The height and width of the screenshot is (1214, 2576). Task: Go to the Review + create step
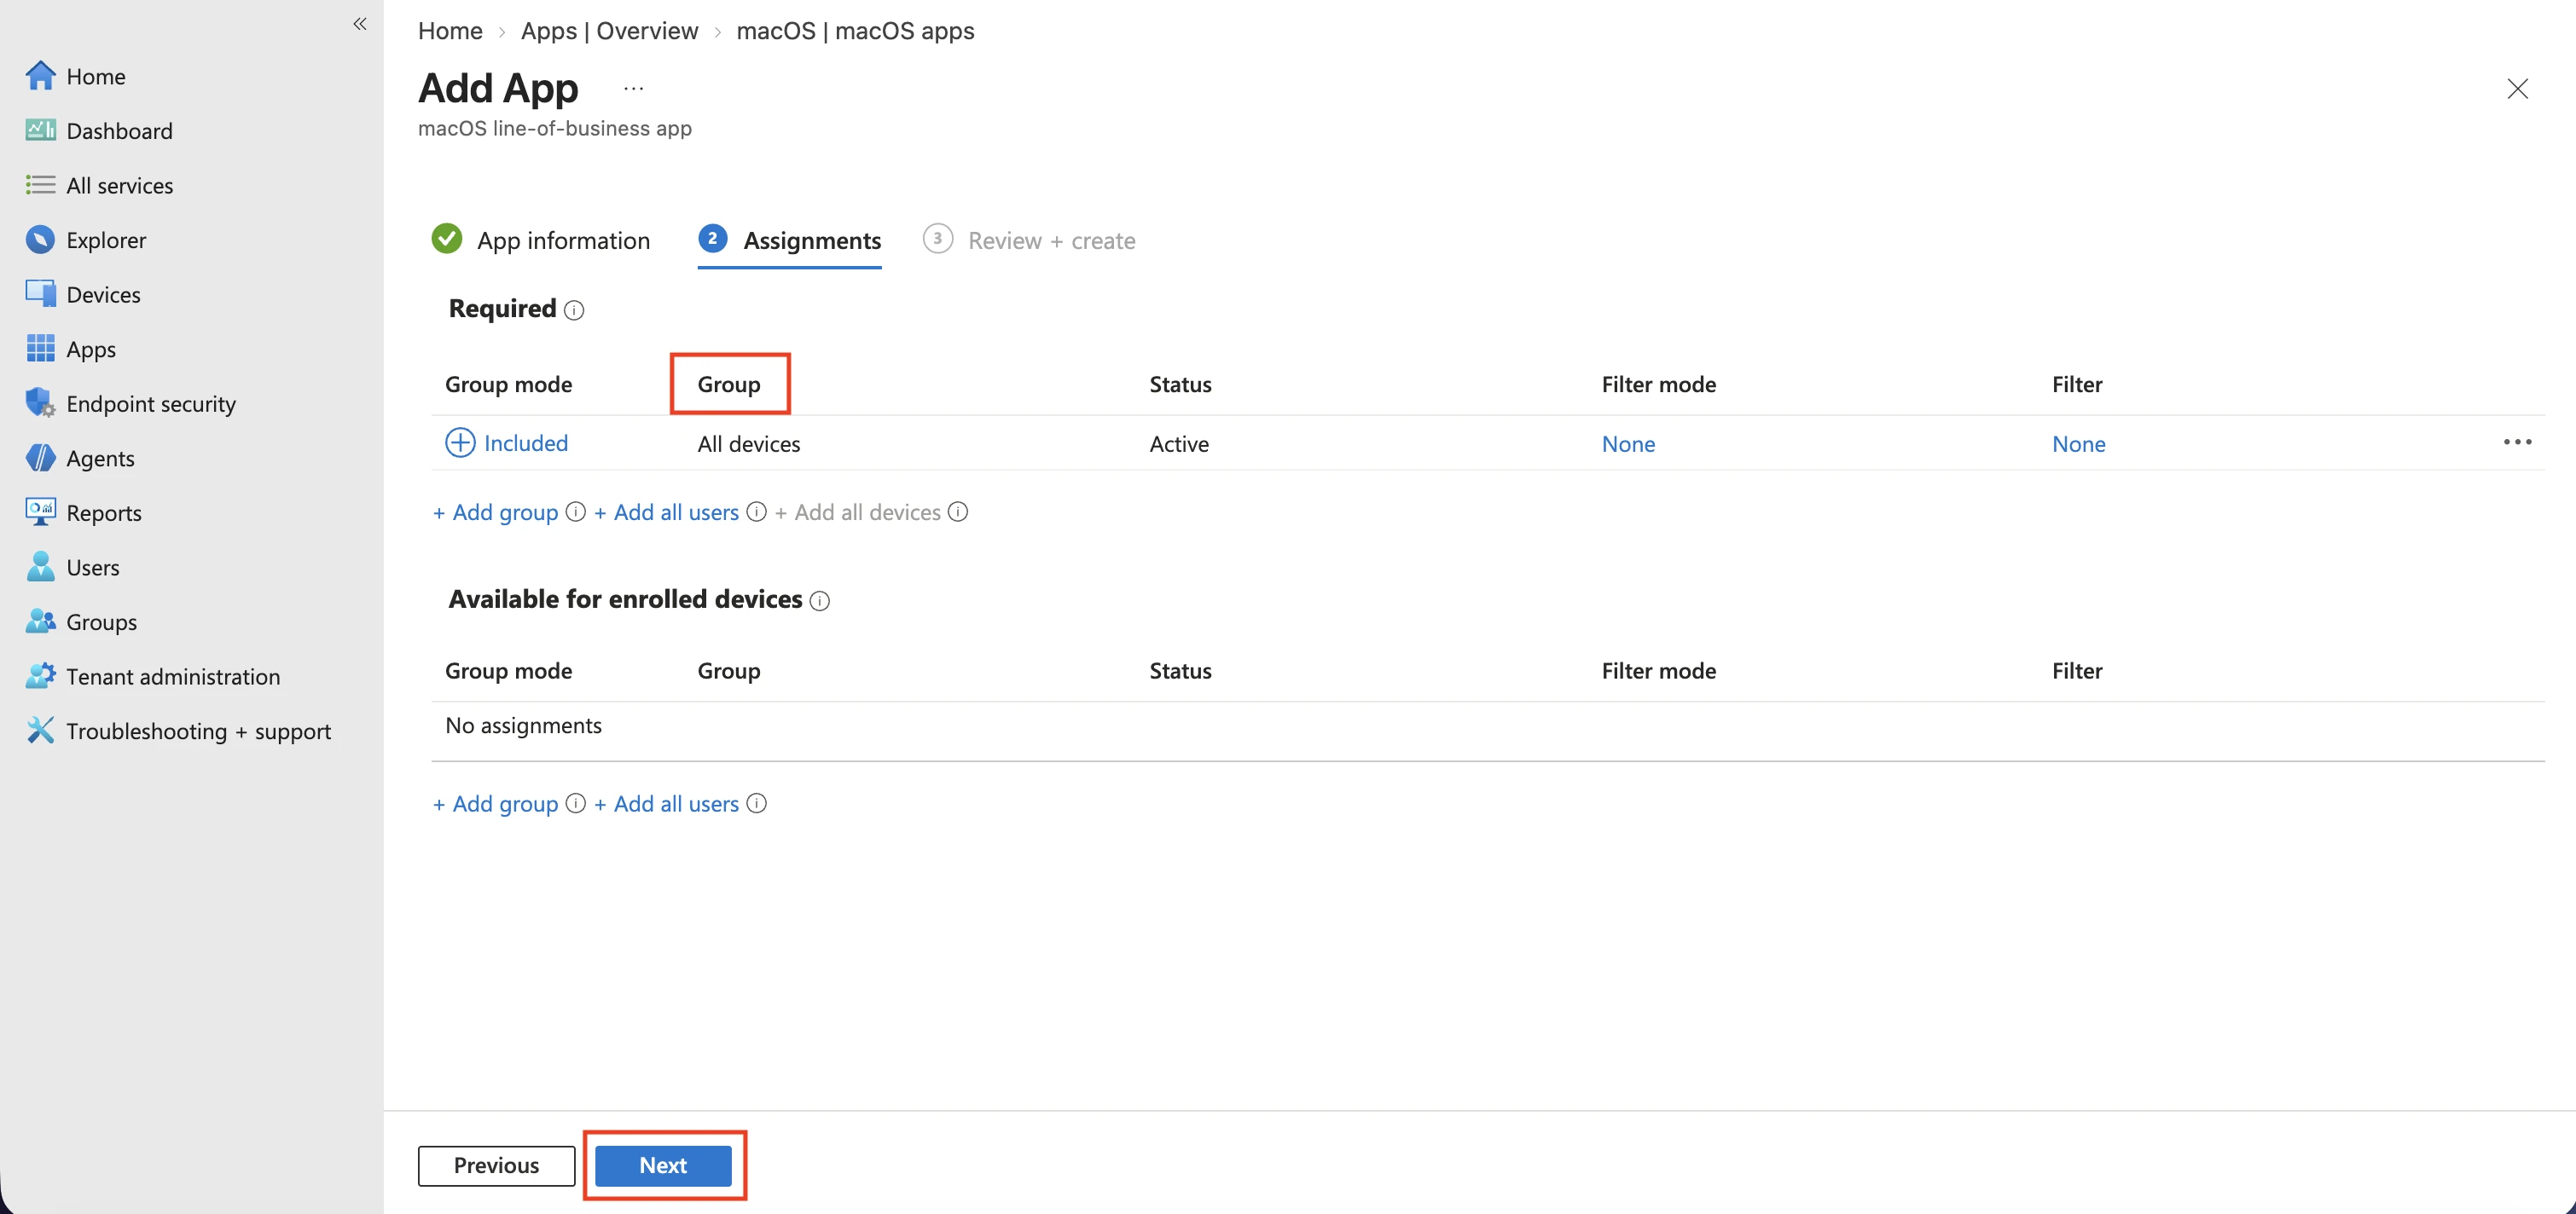click(x=1029, y=240)
